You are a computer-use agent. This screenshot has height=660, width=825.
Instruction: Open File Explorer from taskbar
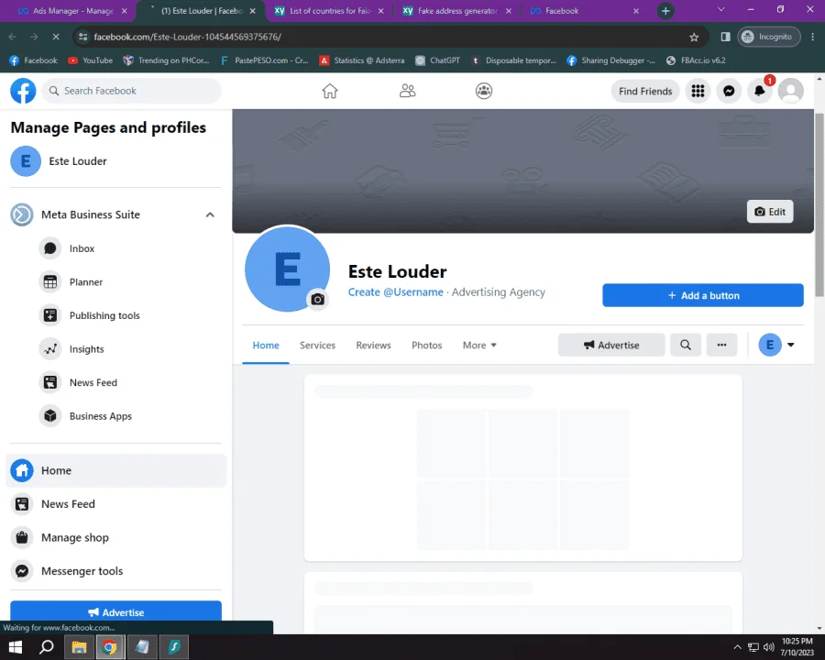[x=79, y=647]
